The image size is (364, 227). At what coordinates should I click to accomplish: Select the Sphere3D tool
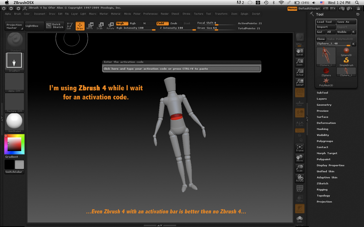346,52
